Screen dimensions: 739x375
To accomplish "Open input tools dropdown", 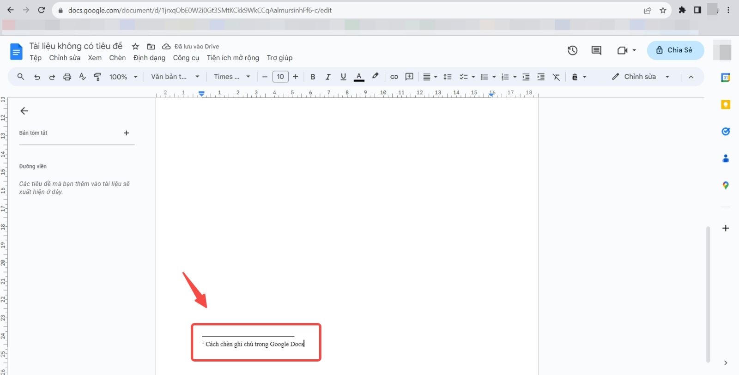I will tap(579, 77).
